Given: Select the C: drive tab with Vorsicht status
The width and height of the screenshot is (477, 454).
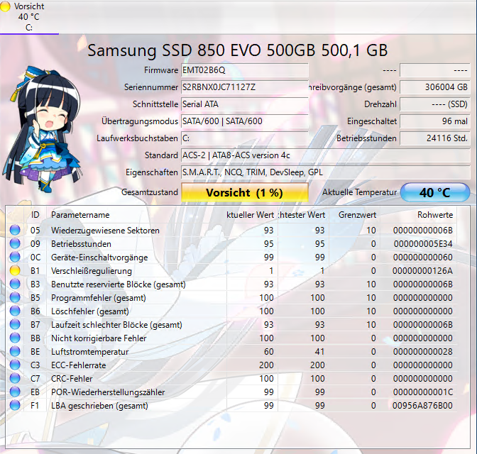Looking at the screenshot, I should click(29, 17).
